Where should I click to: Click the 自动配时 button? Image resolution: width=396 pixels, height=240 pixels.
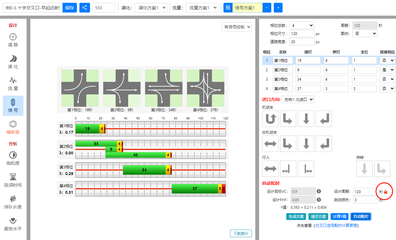[361, 217]
